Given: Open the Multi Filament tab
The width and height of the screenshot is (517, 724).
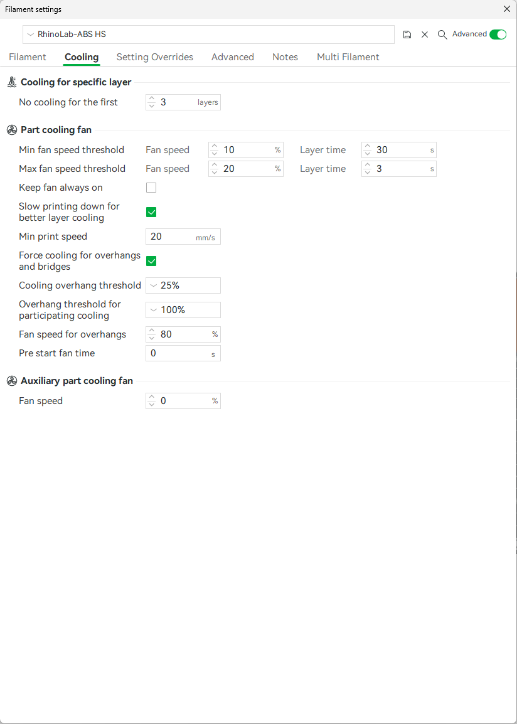Looking at the screenshot, I should click(348, 57).
